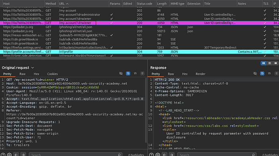
Task: Click magnifier icon in request search box
Action: (119, 155)
